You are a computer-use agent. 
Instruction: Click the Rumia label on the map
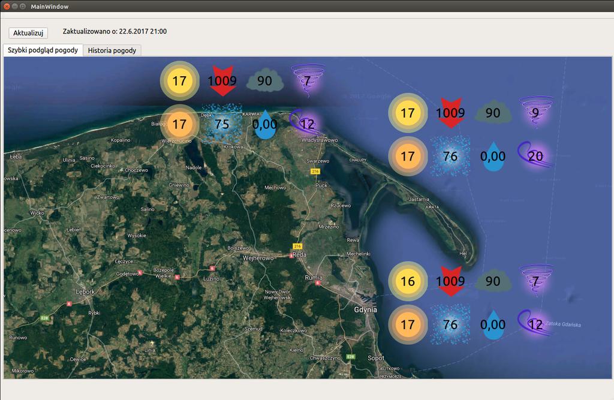click(x=314, y=278)
